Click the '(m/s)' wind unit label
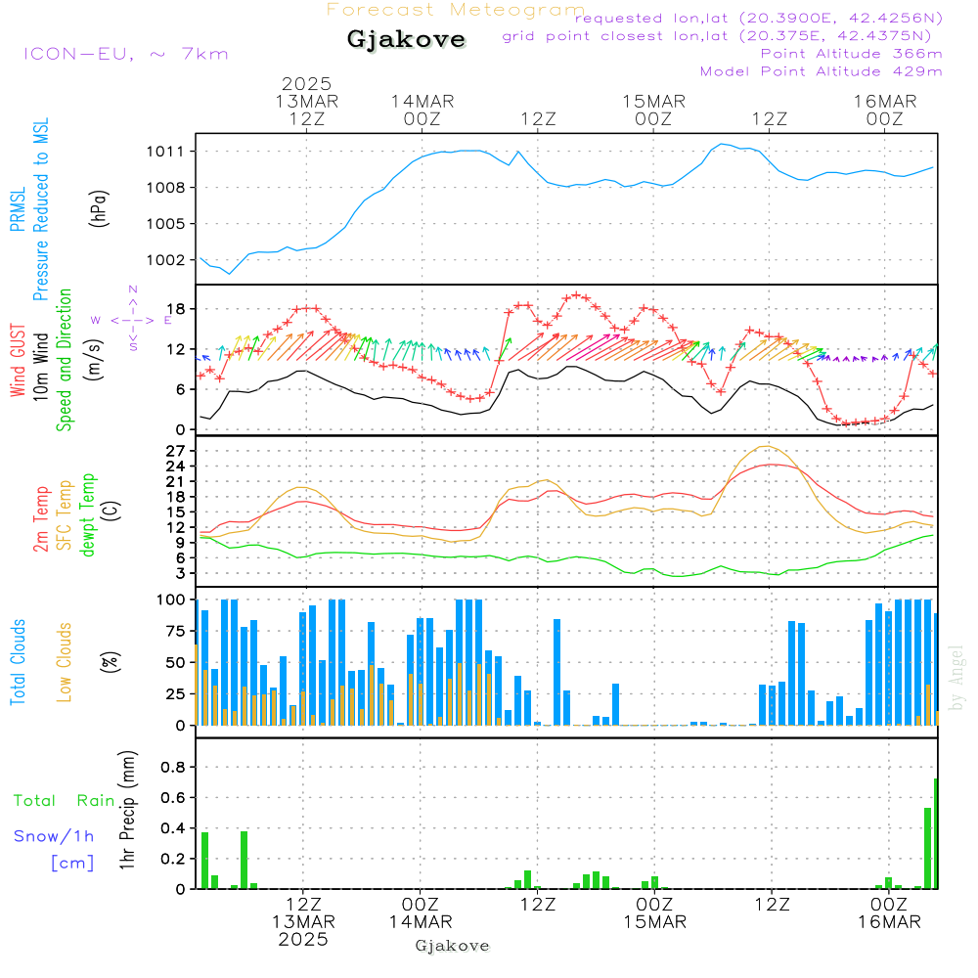Screen dimensions: 978x978 (94, 360)
